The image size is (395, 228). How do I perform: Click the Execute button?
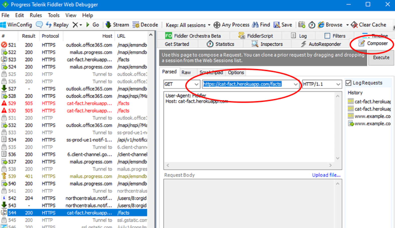(381, 58)
